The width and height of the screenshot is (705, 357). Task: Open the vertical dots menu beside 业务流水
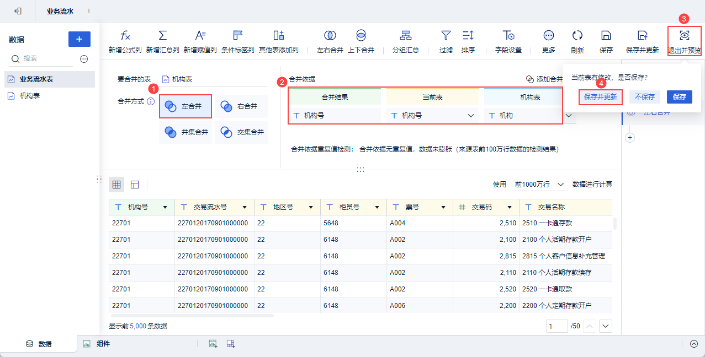pyautogui.click(x=89, y=11)
